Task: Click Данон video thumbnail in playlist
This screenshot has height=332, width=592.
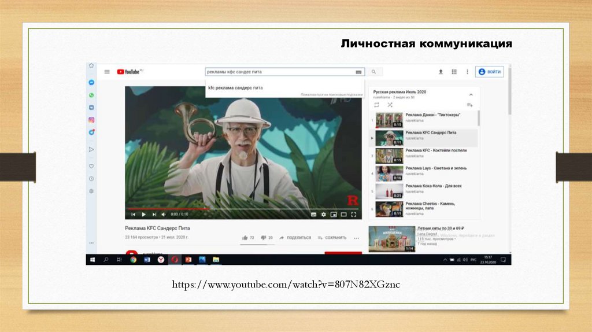Action: (x=389, y=120)
